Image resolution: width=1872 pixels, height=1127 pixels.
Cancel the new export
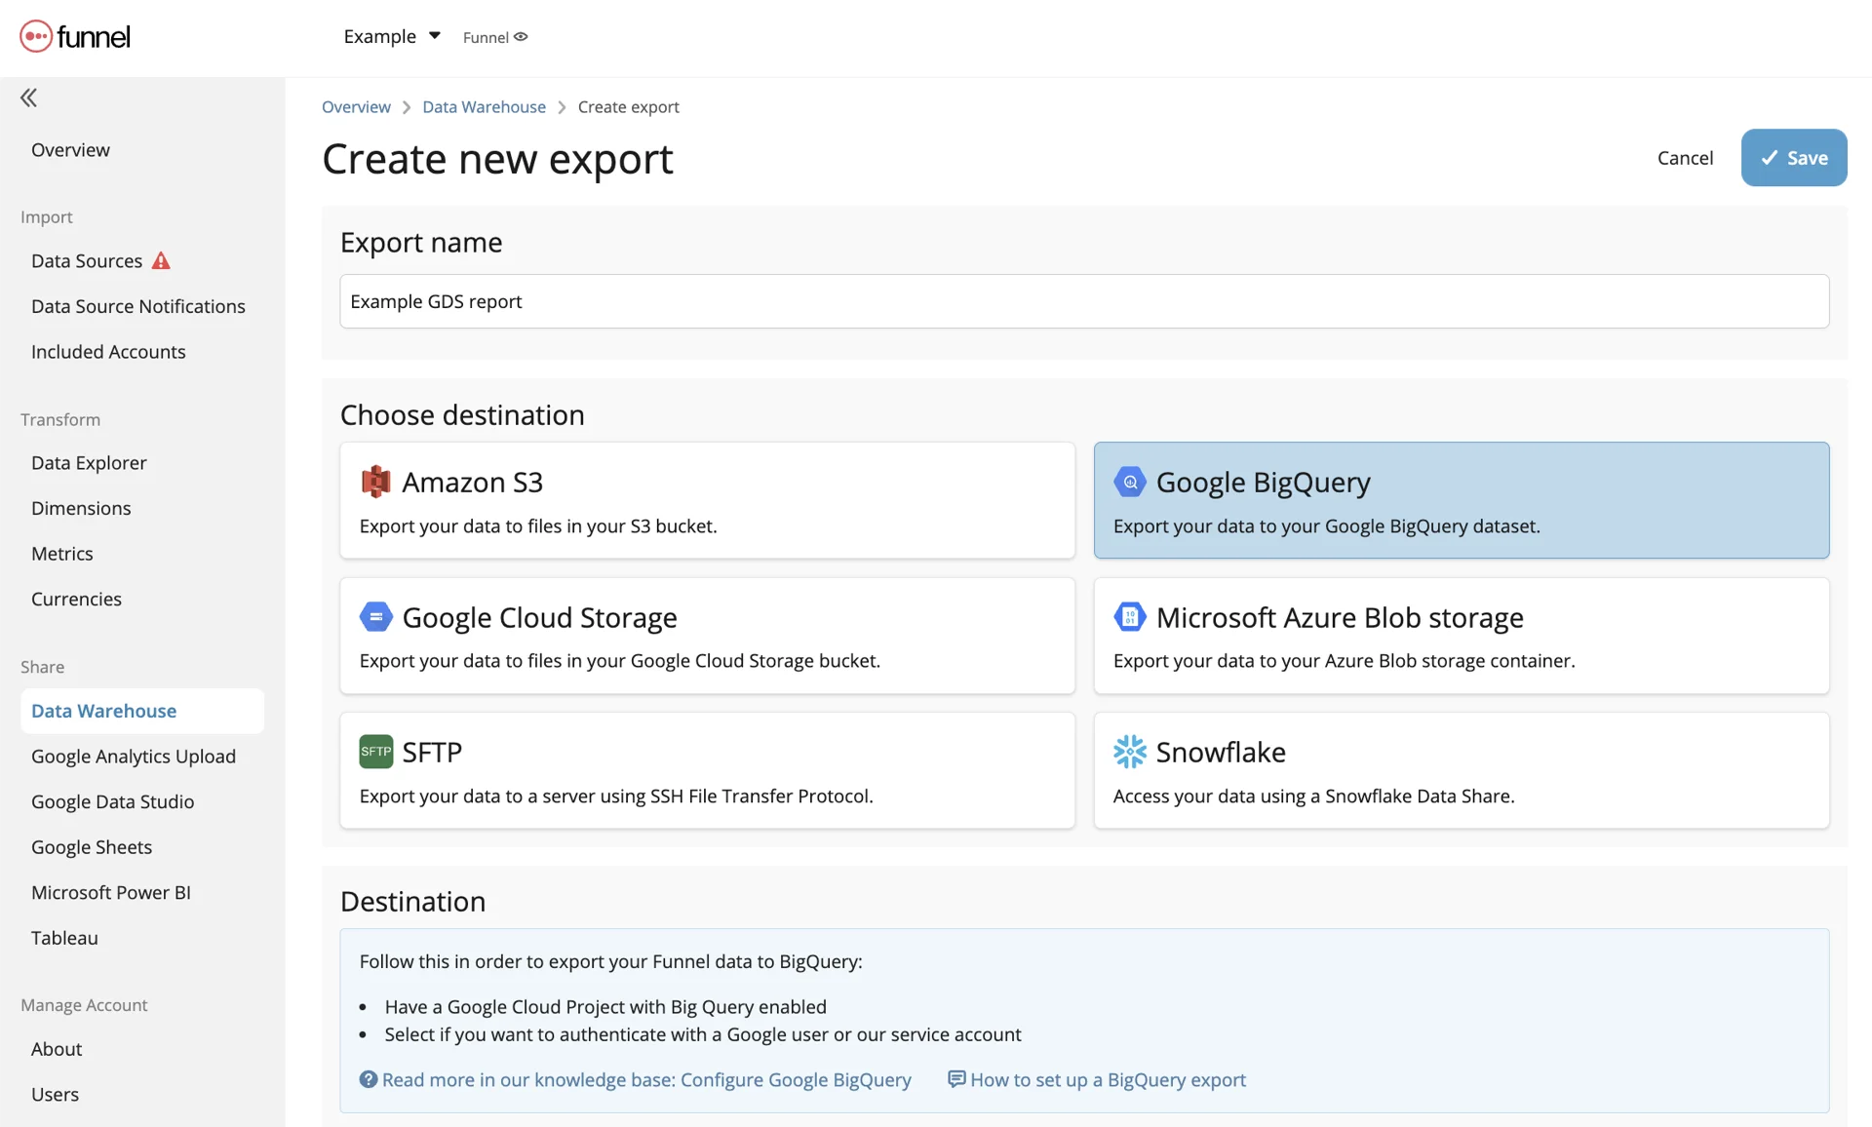tap(1685, 158)
